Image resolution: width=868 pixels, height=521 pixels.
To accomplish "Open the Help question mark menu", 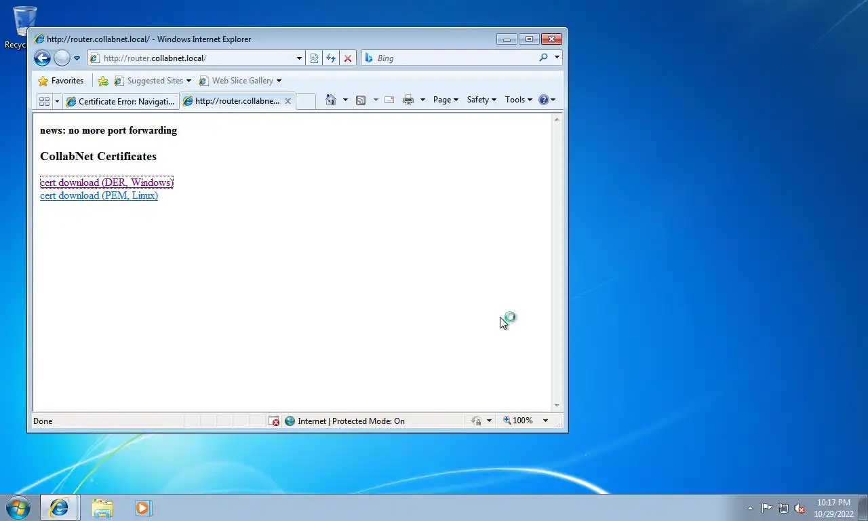I will pos(547,100).
